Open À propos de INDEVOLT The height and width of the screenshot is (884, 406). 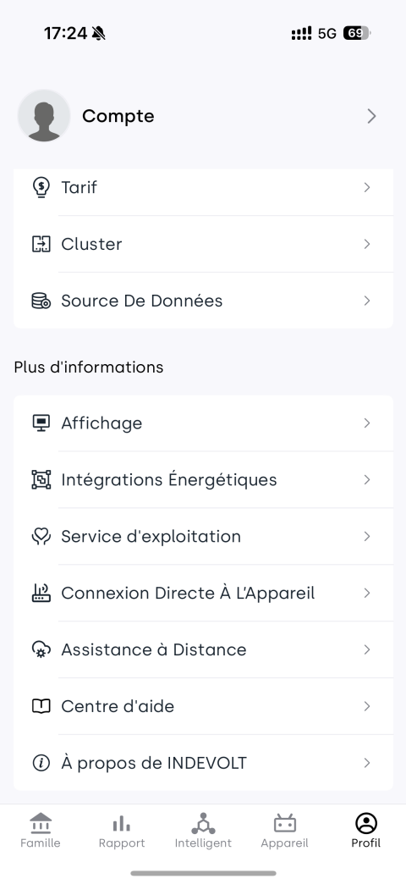(203, 764)
